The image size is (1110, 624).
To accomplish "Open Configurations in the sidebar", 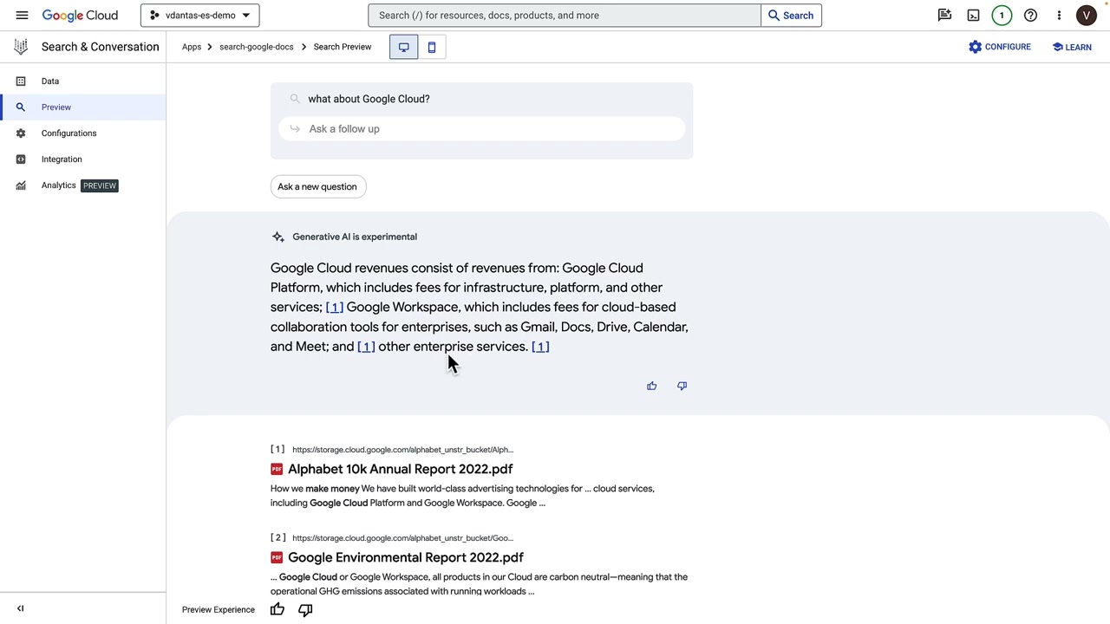I will click(x=69, y=133).
